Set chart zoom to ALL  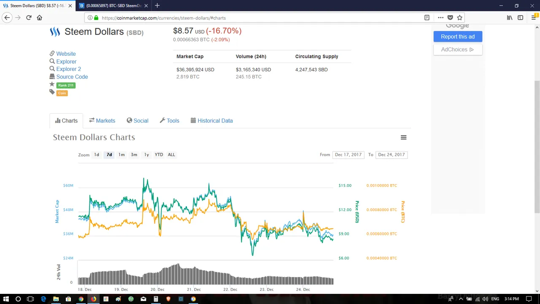(x=171, y=155)
